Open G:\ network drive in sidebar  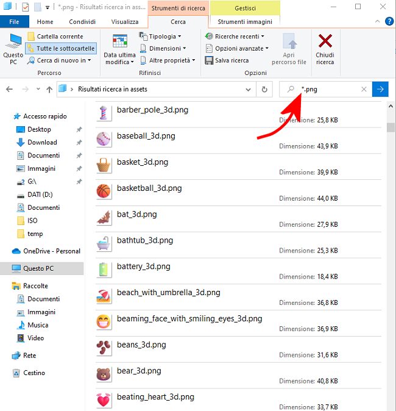pos(27,182)
